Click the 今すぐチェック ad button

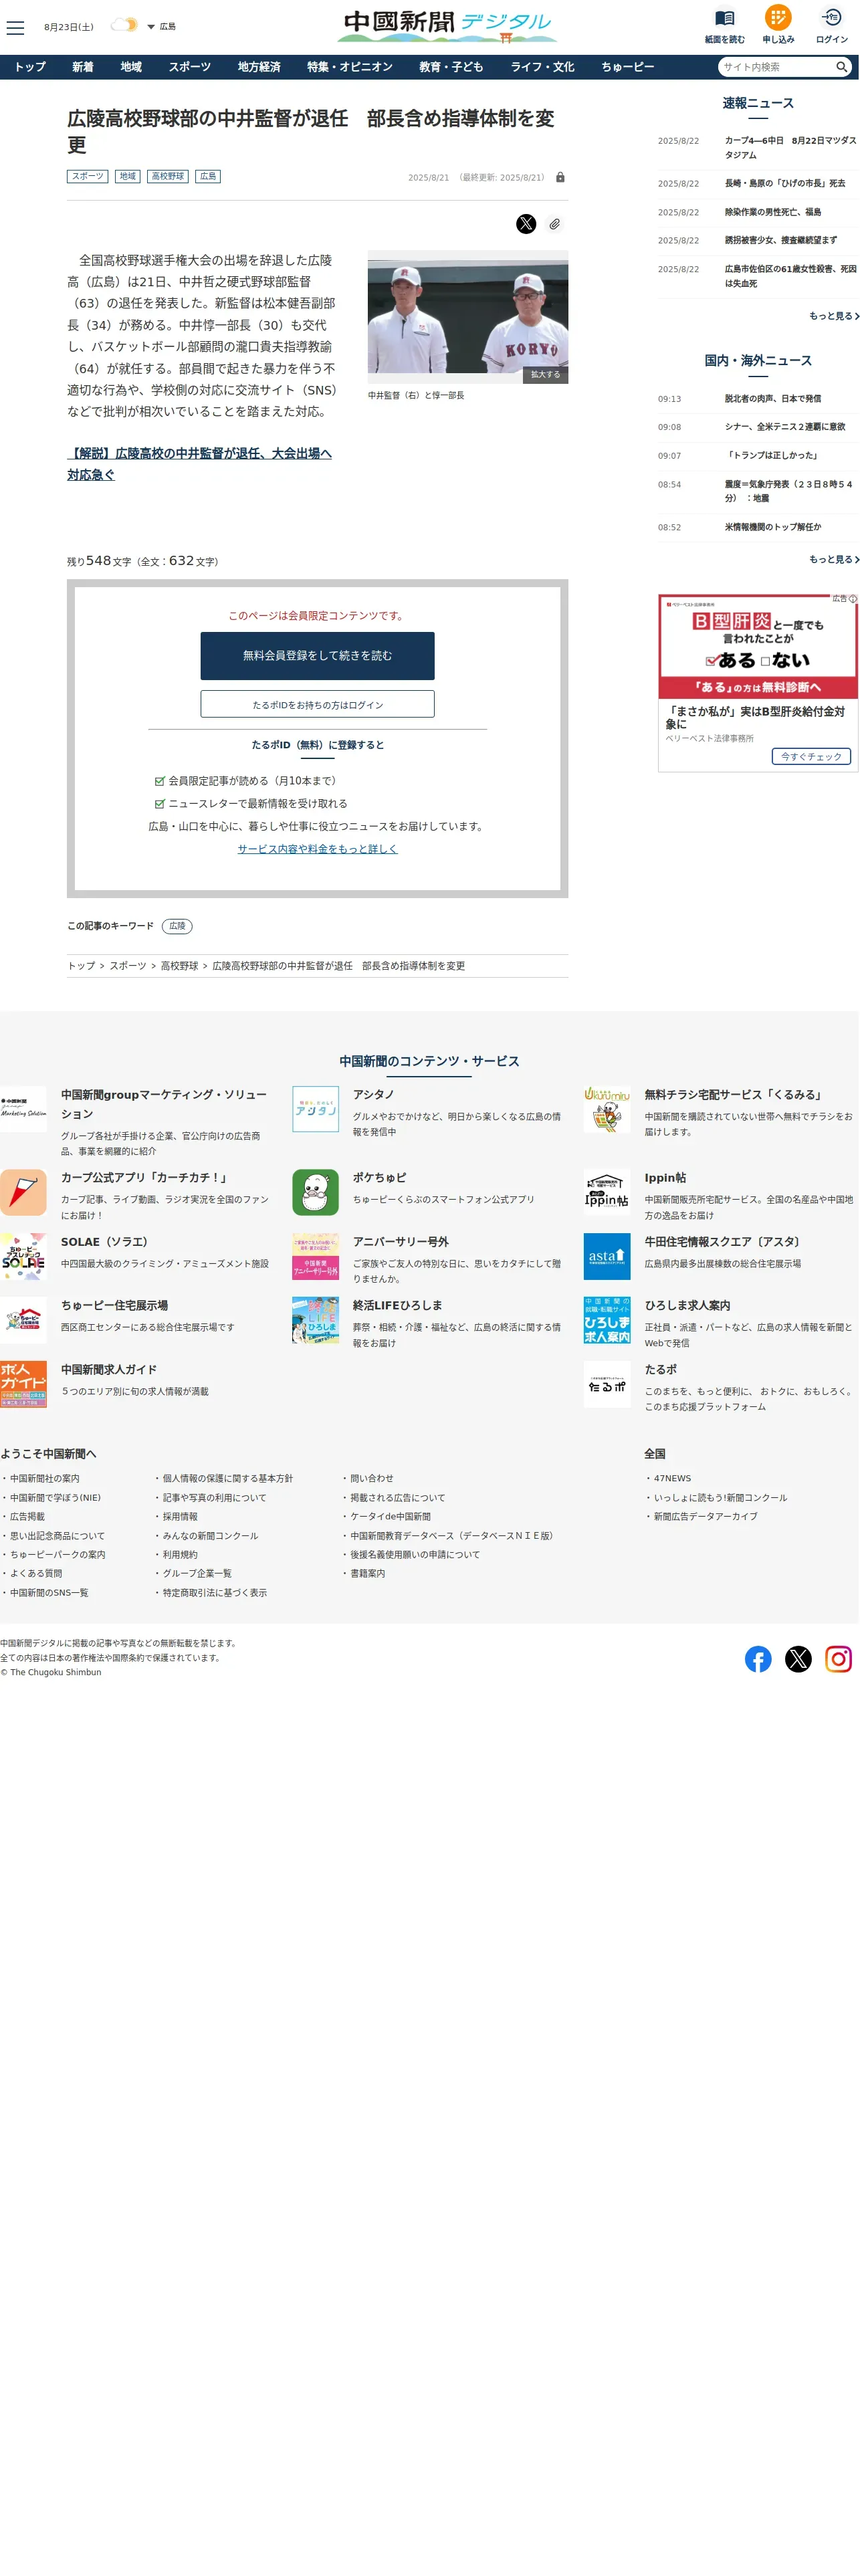coord(811,757)
